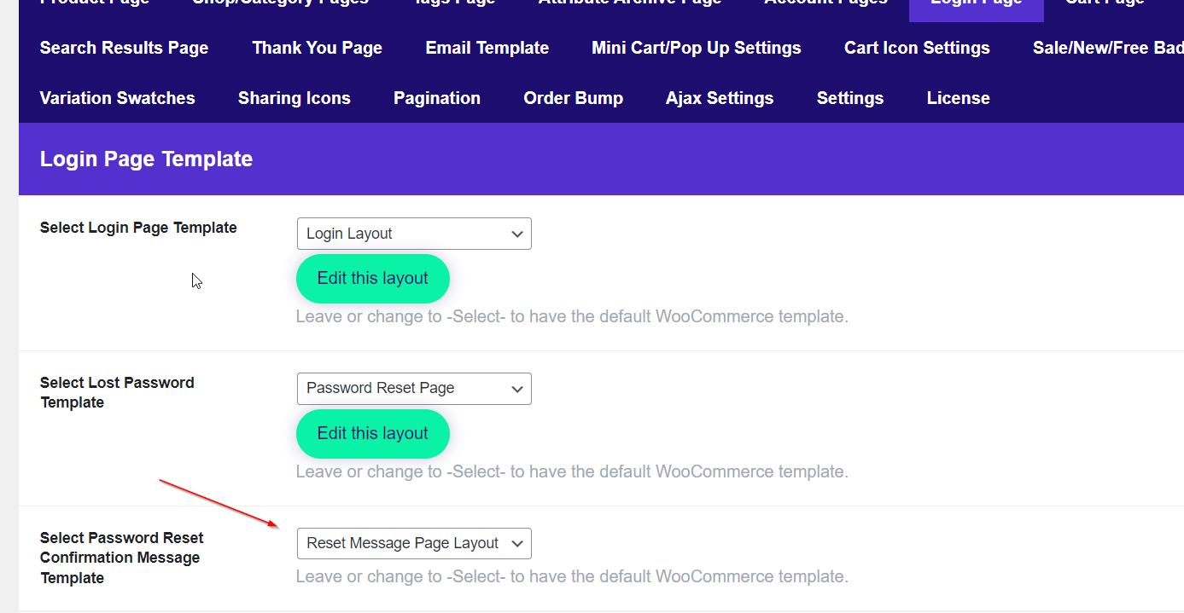Open the Search Results Page tab
The image size is (1184, 613).
tap(124, 48)
